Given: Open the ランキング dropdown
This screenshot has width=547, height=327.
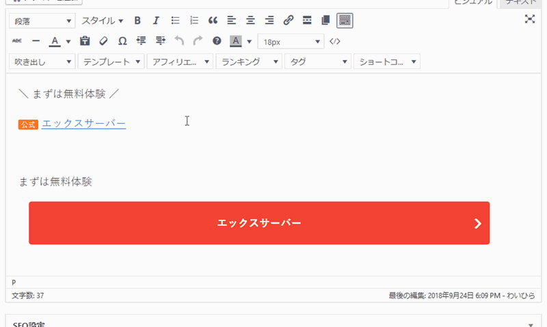Looking at the screenshot, I should (x=249, y=62).
